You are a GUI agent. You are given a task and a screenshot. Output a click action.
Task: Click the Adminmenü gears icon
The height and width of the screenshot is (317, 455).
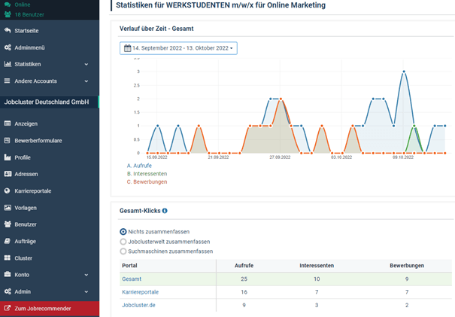click(8, 47)
